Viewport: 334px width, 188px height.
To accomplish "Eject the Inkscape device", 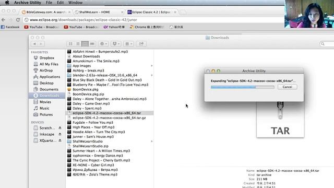I will click(60, 134).
